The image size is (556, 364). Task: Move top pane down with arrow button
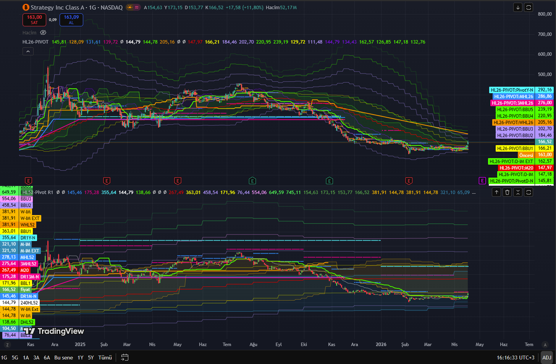pyautogui.click(x=518, y=7)
